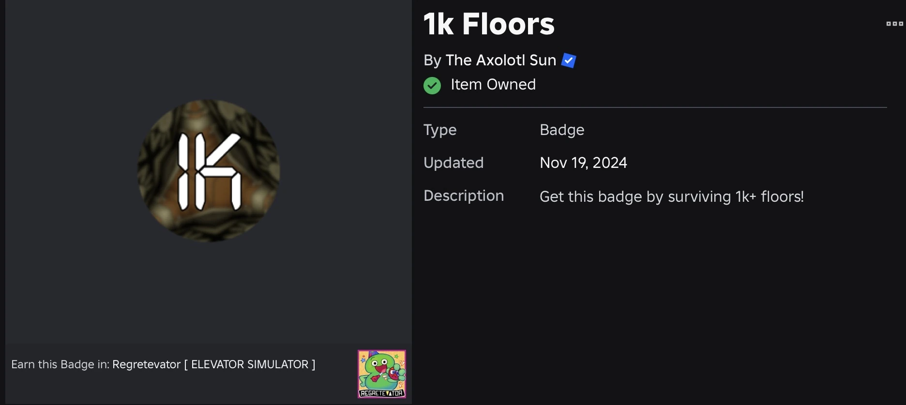Click the By The Axolotl Sun byline
Viewport: 906px width, 405px height.
coord(489,60)
